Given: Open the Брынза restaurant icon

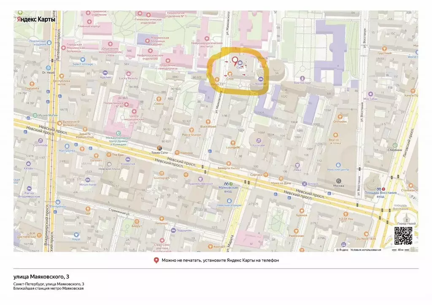Looking at the screenshot, I should tap(302, 211).
